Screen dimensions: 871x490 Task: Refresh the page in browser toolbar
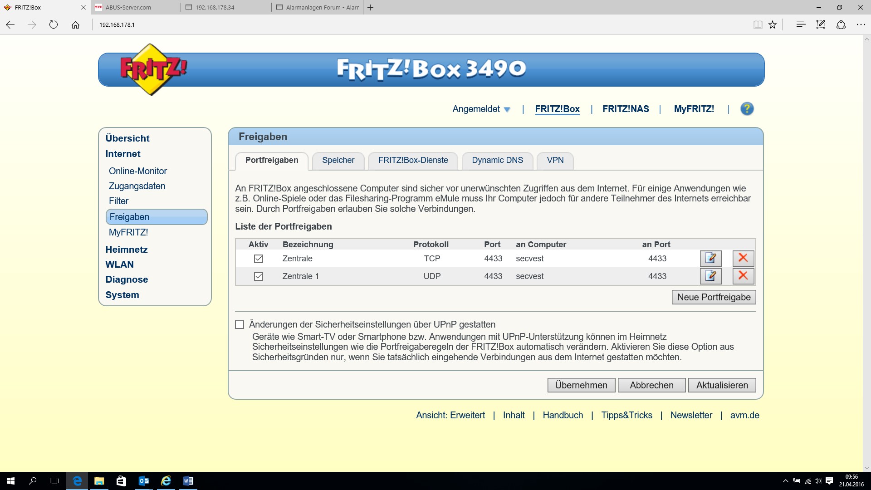tap(54, 25)
